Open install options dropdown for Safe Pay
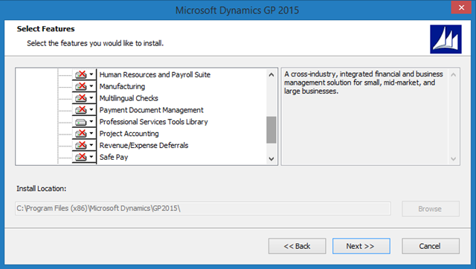Image resolution: width=476 pixels, height=269 pixels. point(91,157)
